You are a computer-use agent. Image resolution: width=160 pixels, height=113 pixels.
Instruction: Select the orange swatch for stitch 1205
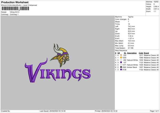[x=121, y=57]
